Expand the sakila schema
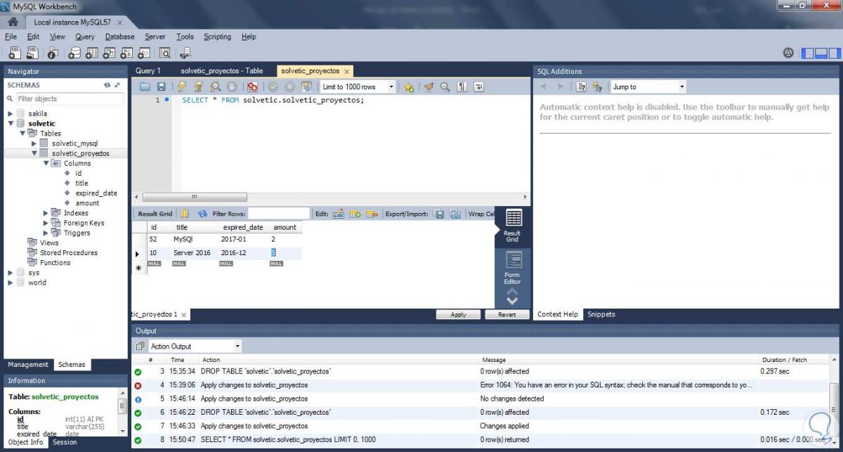The width and height of the screenshot is (843, 452). (10, 113)
